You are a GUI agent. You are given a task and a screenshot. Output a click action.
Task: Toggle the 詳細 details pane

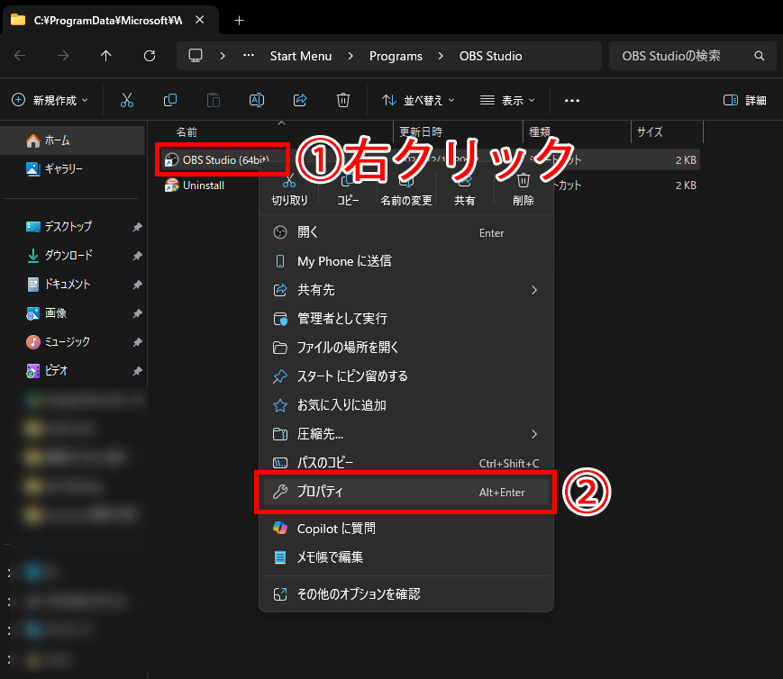(x=744, y=100)
